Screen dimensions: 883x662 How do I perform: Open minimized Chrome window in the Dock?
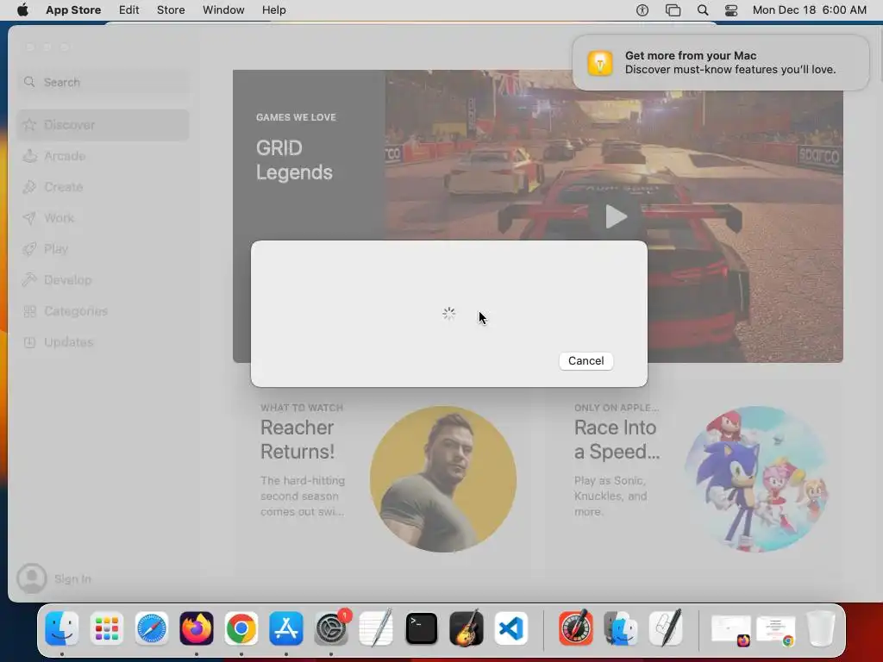pyautogui.click(x=775, y=629)
